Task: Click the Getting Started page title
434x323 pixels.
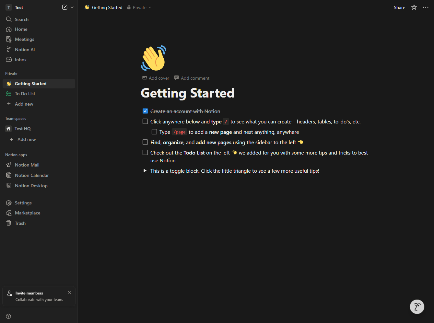Action: point(187,93)
